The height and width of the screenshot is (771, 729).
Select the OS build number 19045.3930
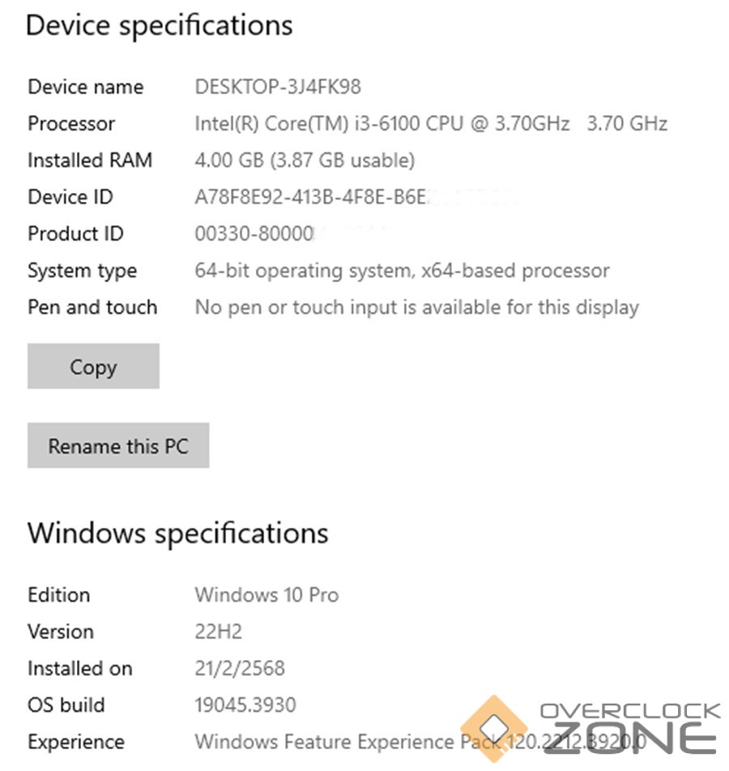click(245, 705)
